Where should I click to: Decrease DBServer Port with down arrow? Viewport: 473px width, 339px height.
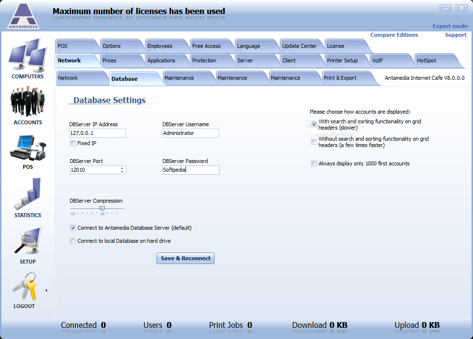coord(122,172)
